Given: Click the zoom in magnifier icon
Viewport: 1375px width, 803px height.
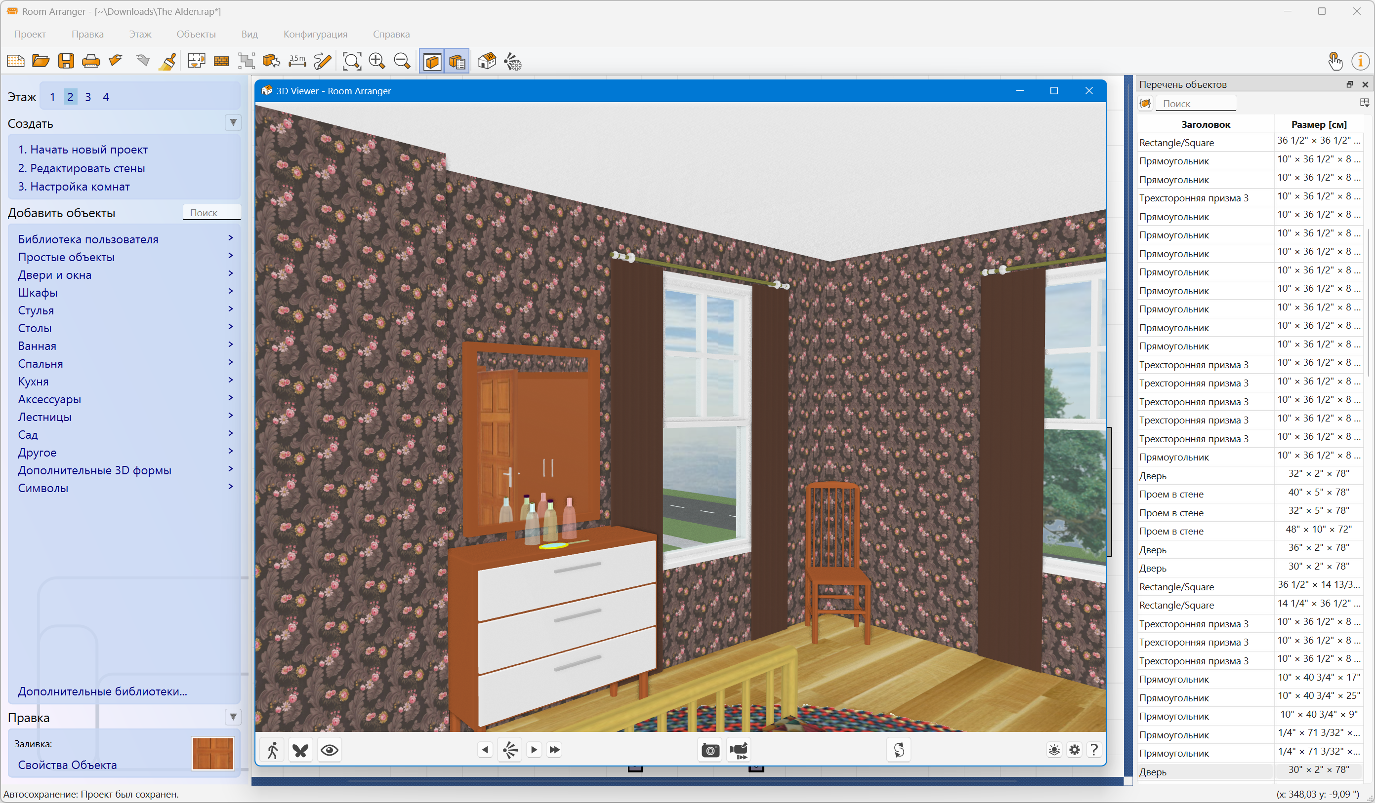Looking at the screenshot, I should (x=377, y=61).
